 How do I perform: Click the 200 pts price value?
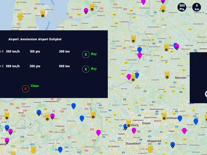click(x=35, y=66)
